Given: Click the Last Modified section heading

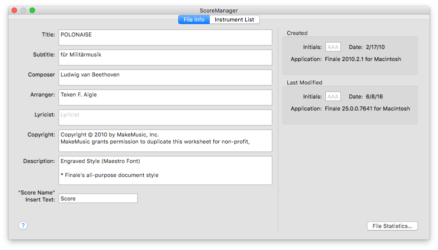Looking at the screenshot, I should tap(304, 82).
